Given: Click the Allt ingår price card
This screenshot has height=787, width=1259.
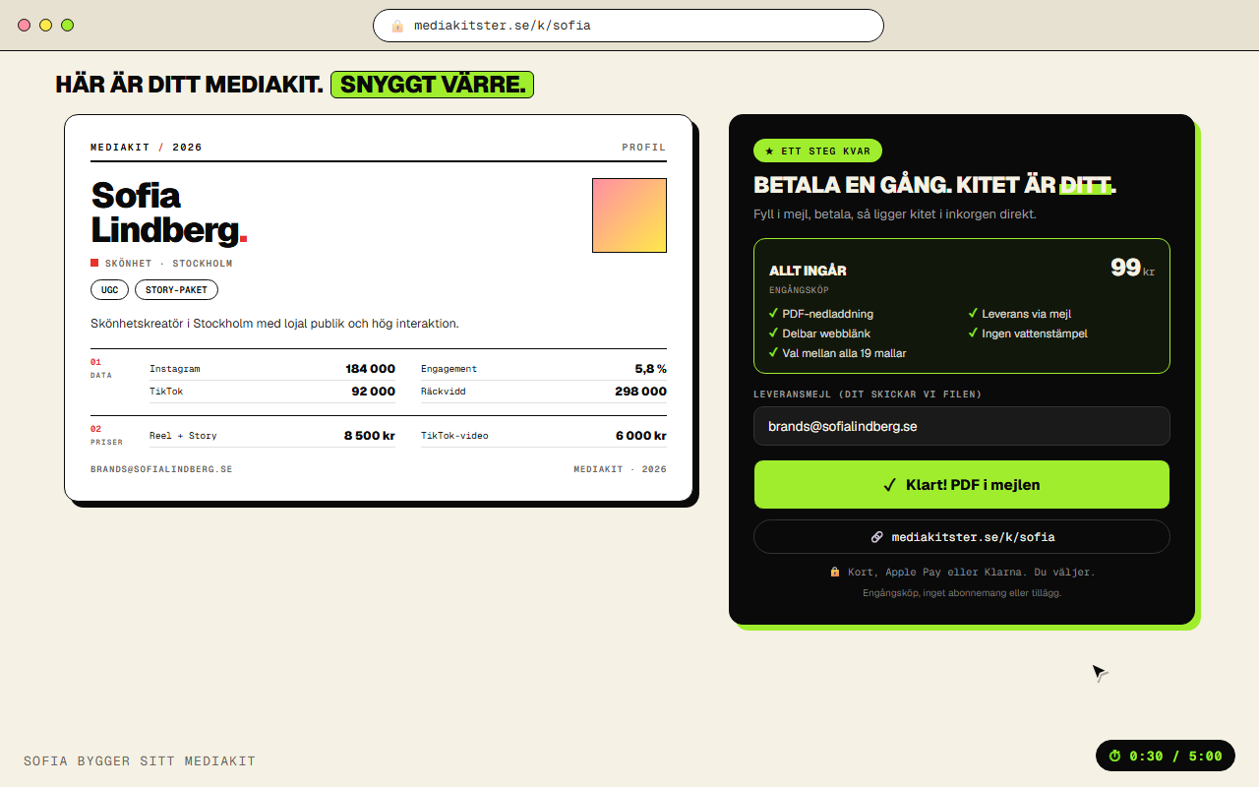Looking at the screenshot, I should tap(962, 306).
